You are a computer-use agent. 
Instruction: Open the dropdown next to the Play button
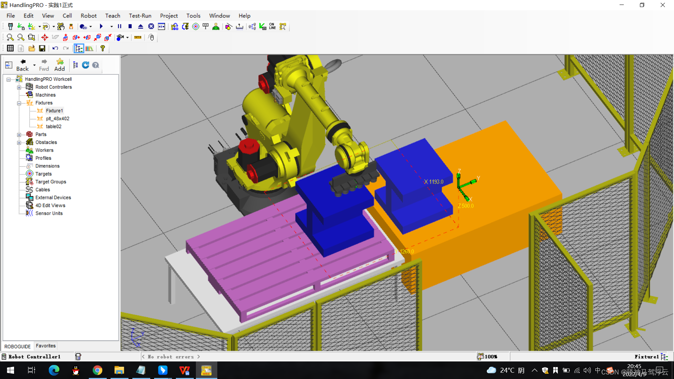click(112, 27)
